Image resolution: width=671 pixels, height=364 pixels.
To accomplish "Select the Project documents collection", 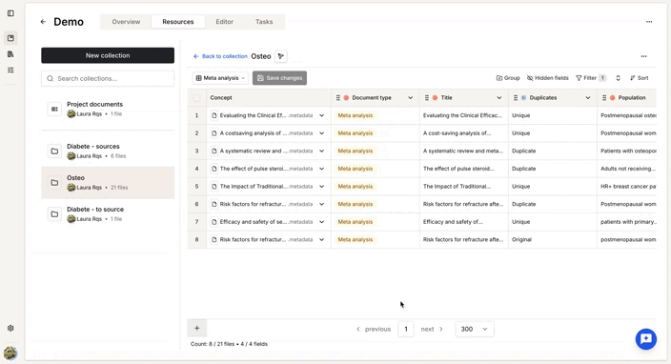I will 108,109.
